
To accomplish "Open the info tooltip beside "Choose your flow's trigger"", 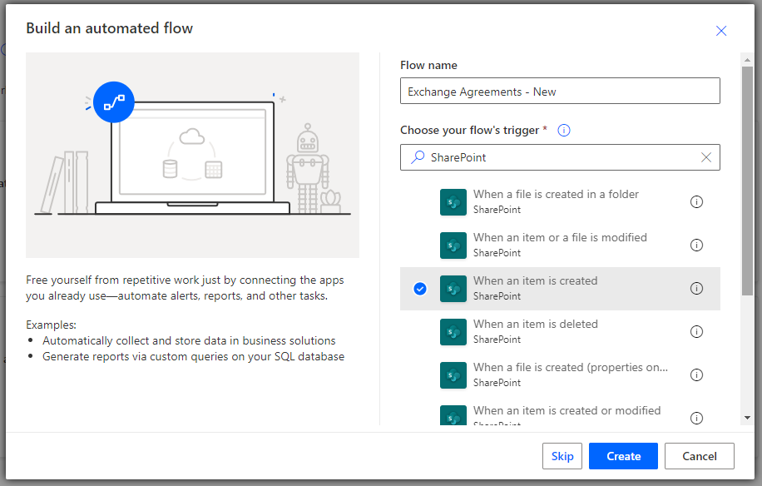I will [564, 130].
